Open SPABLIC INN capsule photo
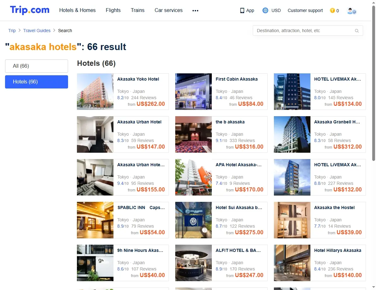The image size is (376, 290). point(95,220)
